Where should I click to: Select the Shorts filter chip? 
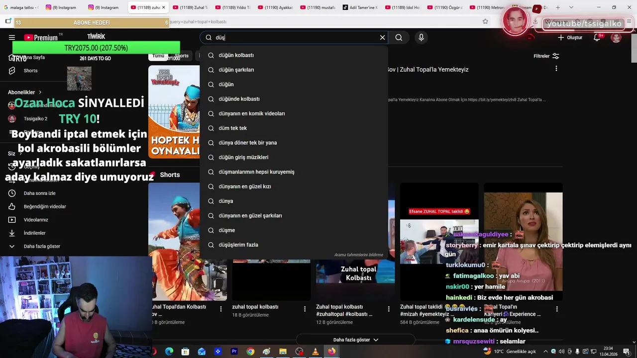tap(182, 56)
